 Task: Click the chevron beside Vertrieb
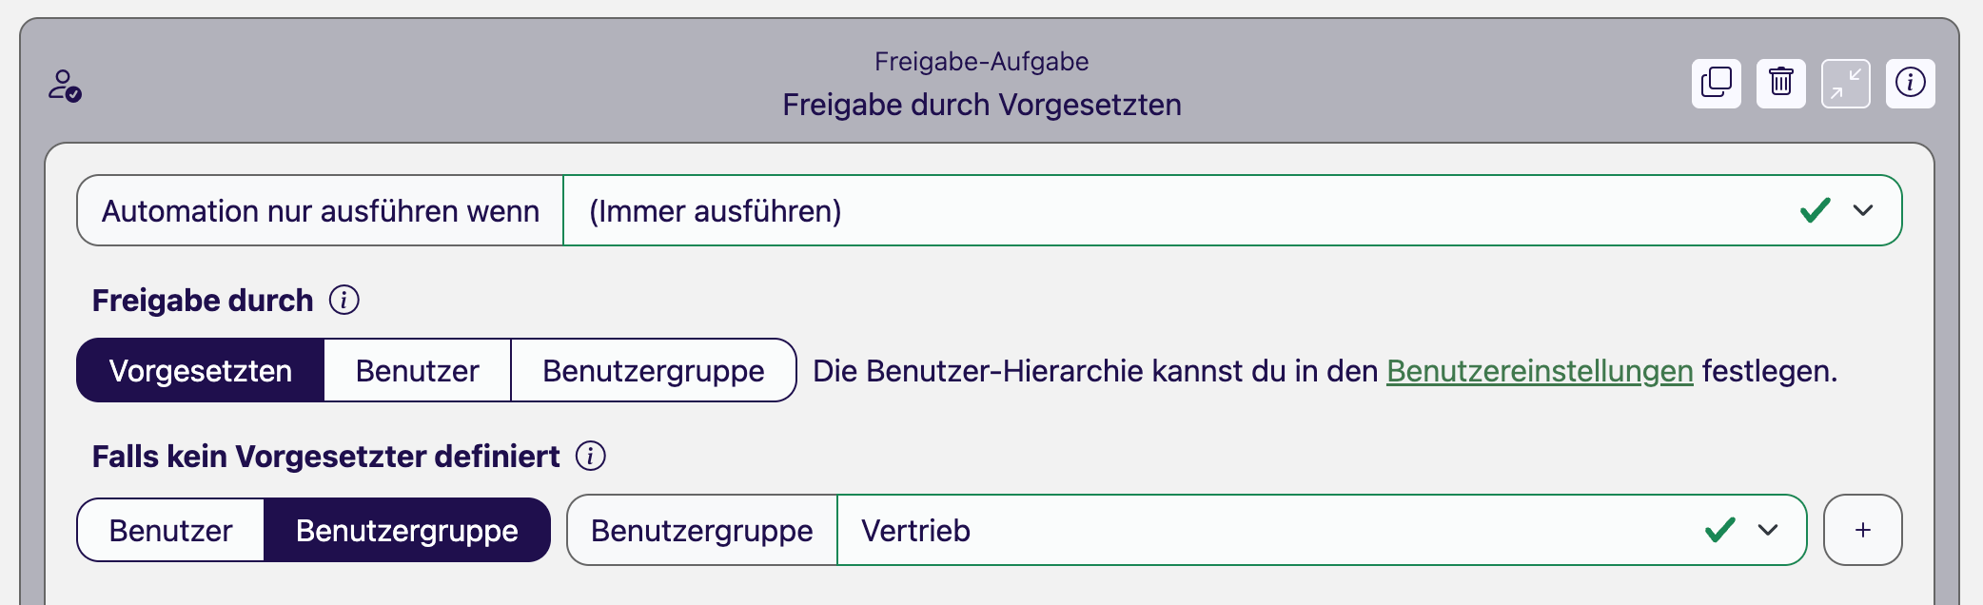1768,531
